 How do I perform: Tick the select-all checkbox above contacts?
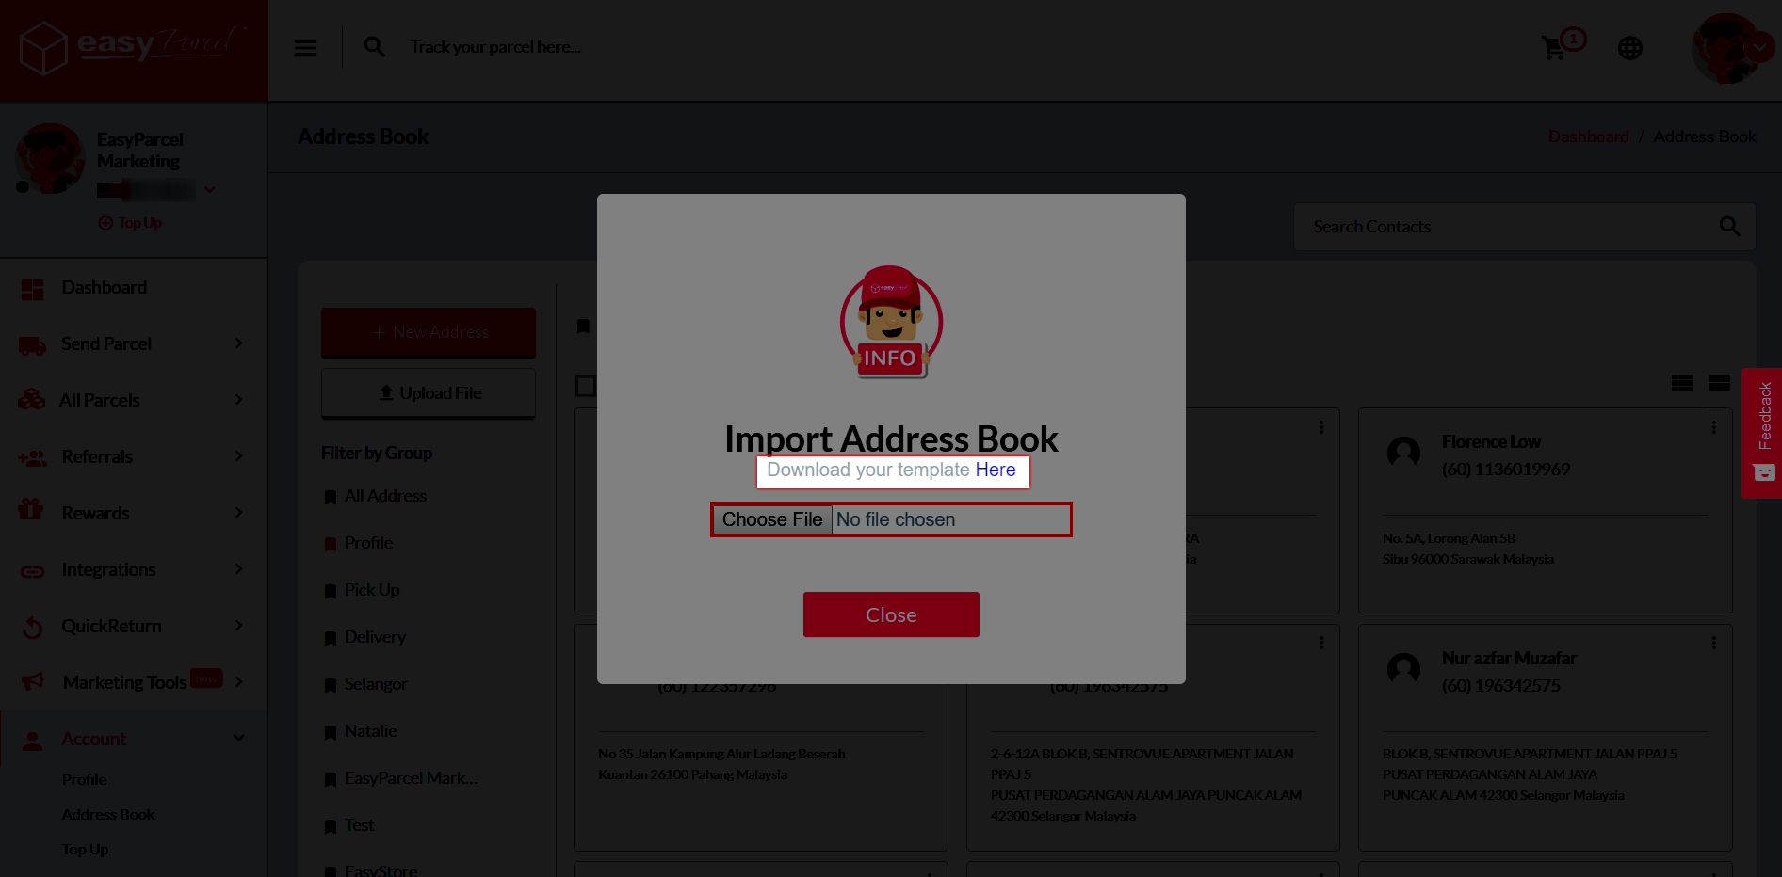[x=585, y=386]
